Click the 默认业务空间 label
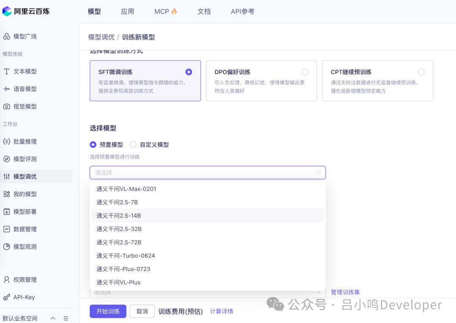The width and height of the screenshot is (456, 323). (x=20, y=318)
